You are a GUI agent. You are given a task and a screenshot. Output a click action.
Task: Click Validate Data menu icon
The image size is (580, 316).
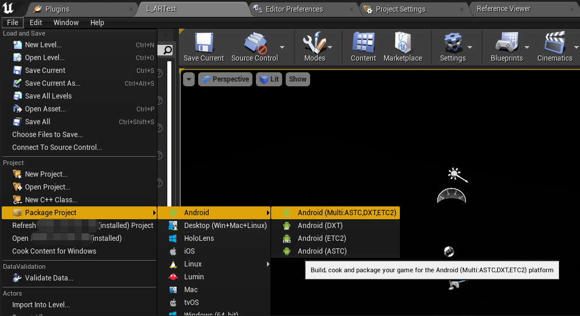coord(17,278)
